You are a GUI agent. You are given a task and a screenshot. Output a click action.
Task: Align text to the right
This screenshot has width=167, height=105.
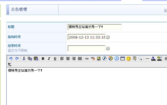pyautogui.click(x=74, y=59)
